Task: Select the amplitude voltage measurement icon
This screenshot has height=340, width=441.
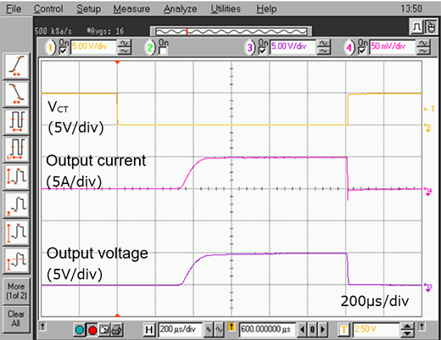Action: tap(16, 232)
